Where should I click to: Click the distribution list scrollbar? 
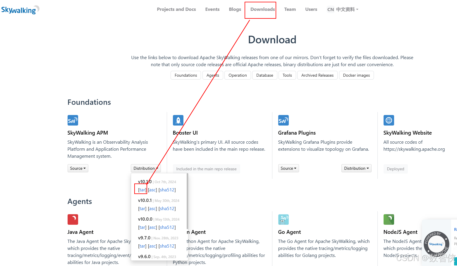click(x=187, y=201)
